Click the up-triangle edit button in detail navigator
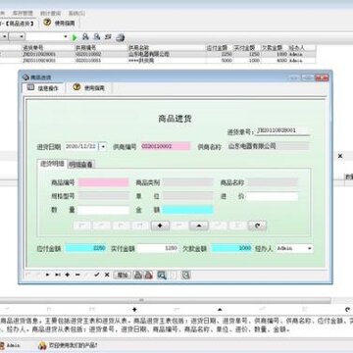 point(199,226)
